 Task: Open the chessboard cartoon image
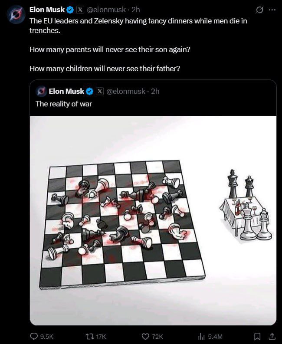[x=153, y=220]
